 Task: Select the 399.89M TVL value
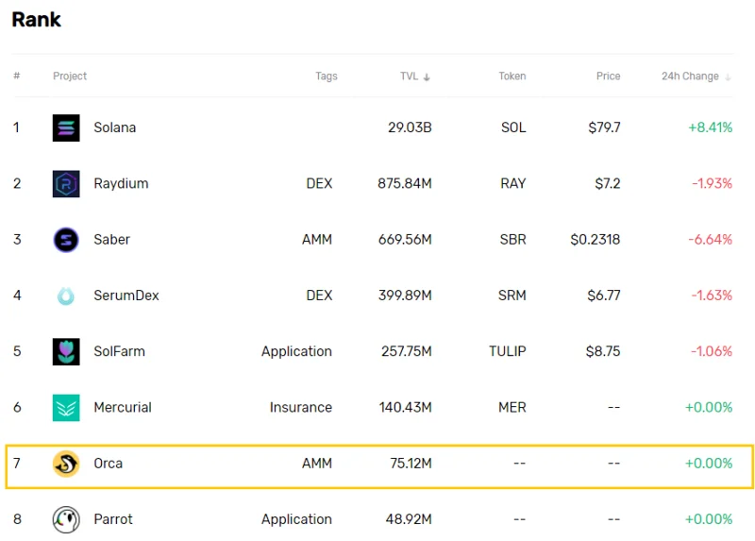pos(405,296)
